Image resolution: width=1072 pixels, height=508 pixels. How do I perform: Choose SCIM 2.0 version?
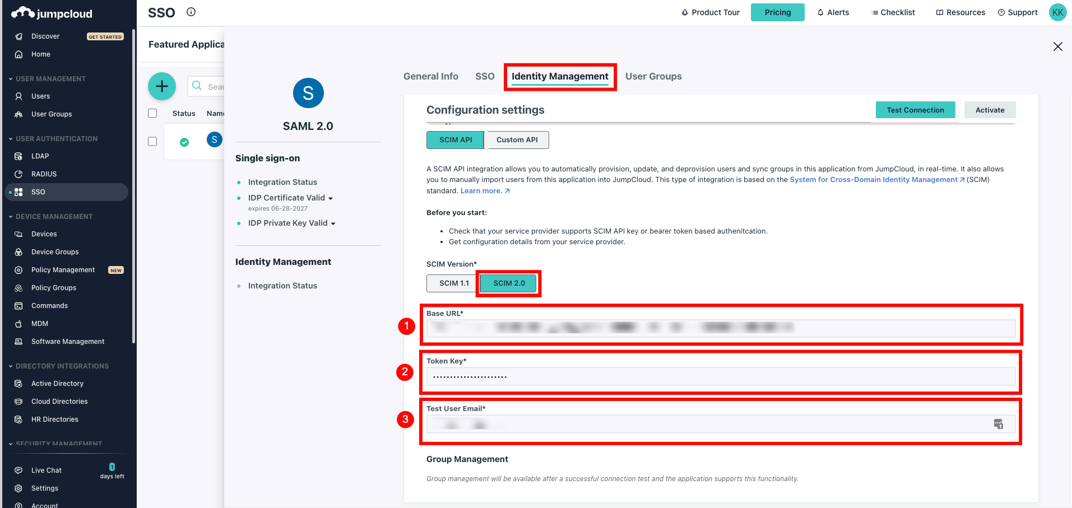(x=509, y=283)
